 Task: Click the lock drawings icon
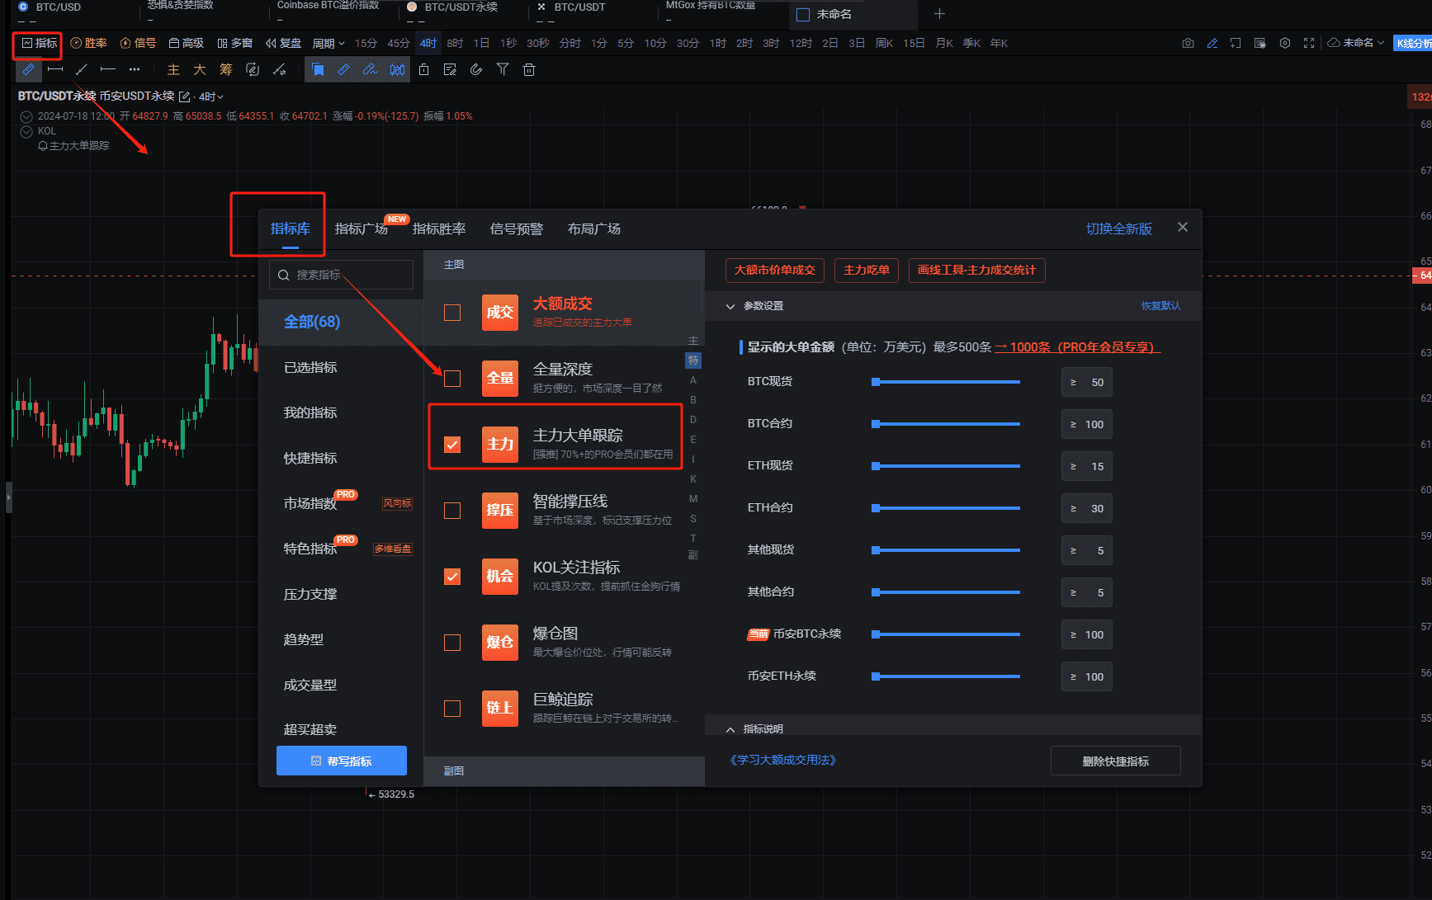(423, 70)
